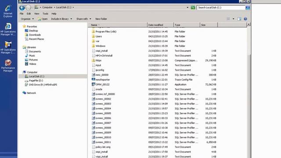
Task: Sort by the Size column header
Action: coord(209,25)
